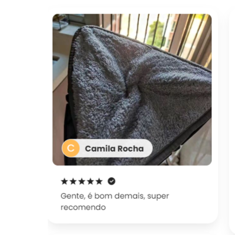Click the Camila Rocha reviewer name
Image resolution: width=235 pixels, height=235 pixels.
click(x=114, y=149)
